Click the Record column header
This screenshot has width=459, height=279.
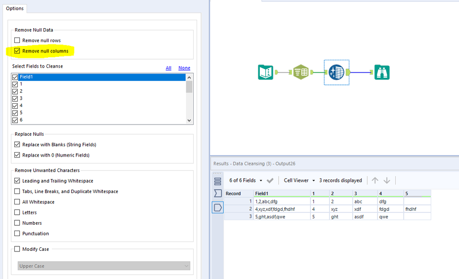point(239,194)
